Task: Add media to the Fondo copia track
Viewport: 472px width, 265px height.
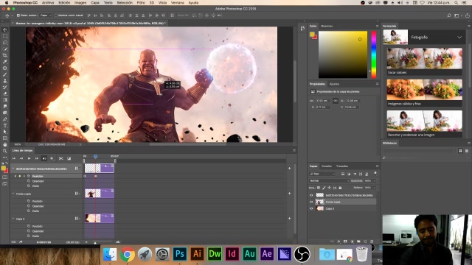Action: [x=290, y=194]
